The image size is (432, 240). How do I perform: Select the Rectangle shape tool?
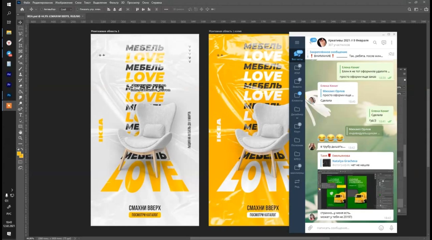[20, 127]
